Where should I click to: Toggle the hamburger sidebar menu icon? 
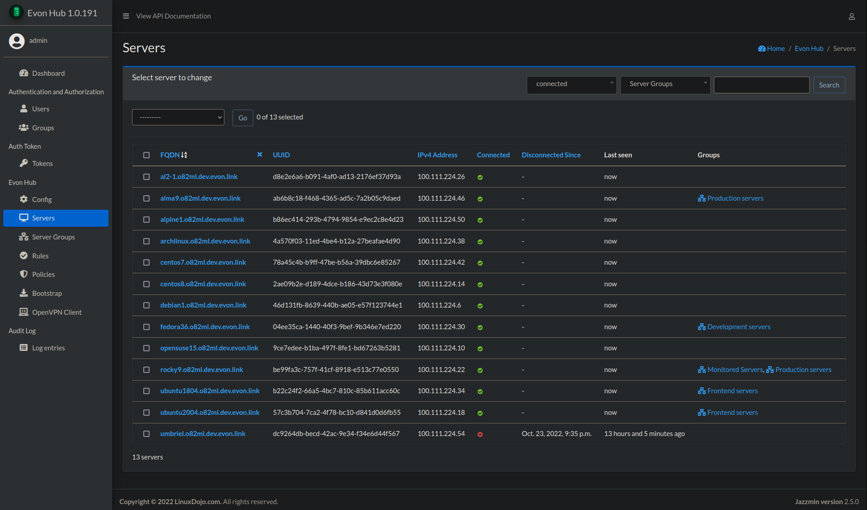(126, 16)
